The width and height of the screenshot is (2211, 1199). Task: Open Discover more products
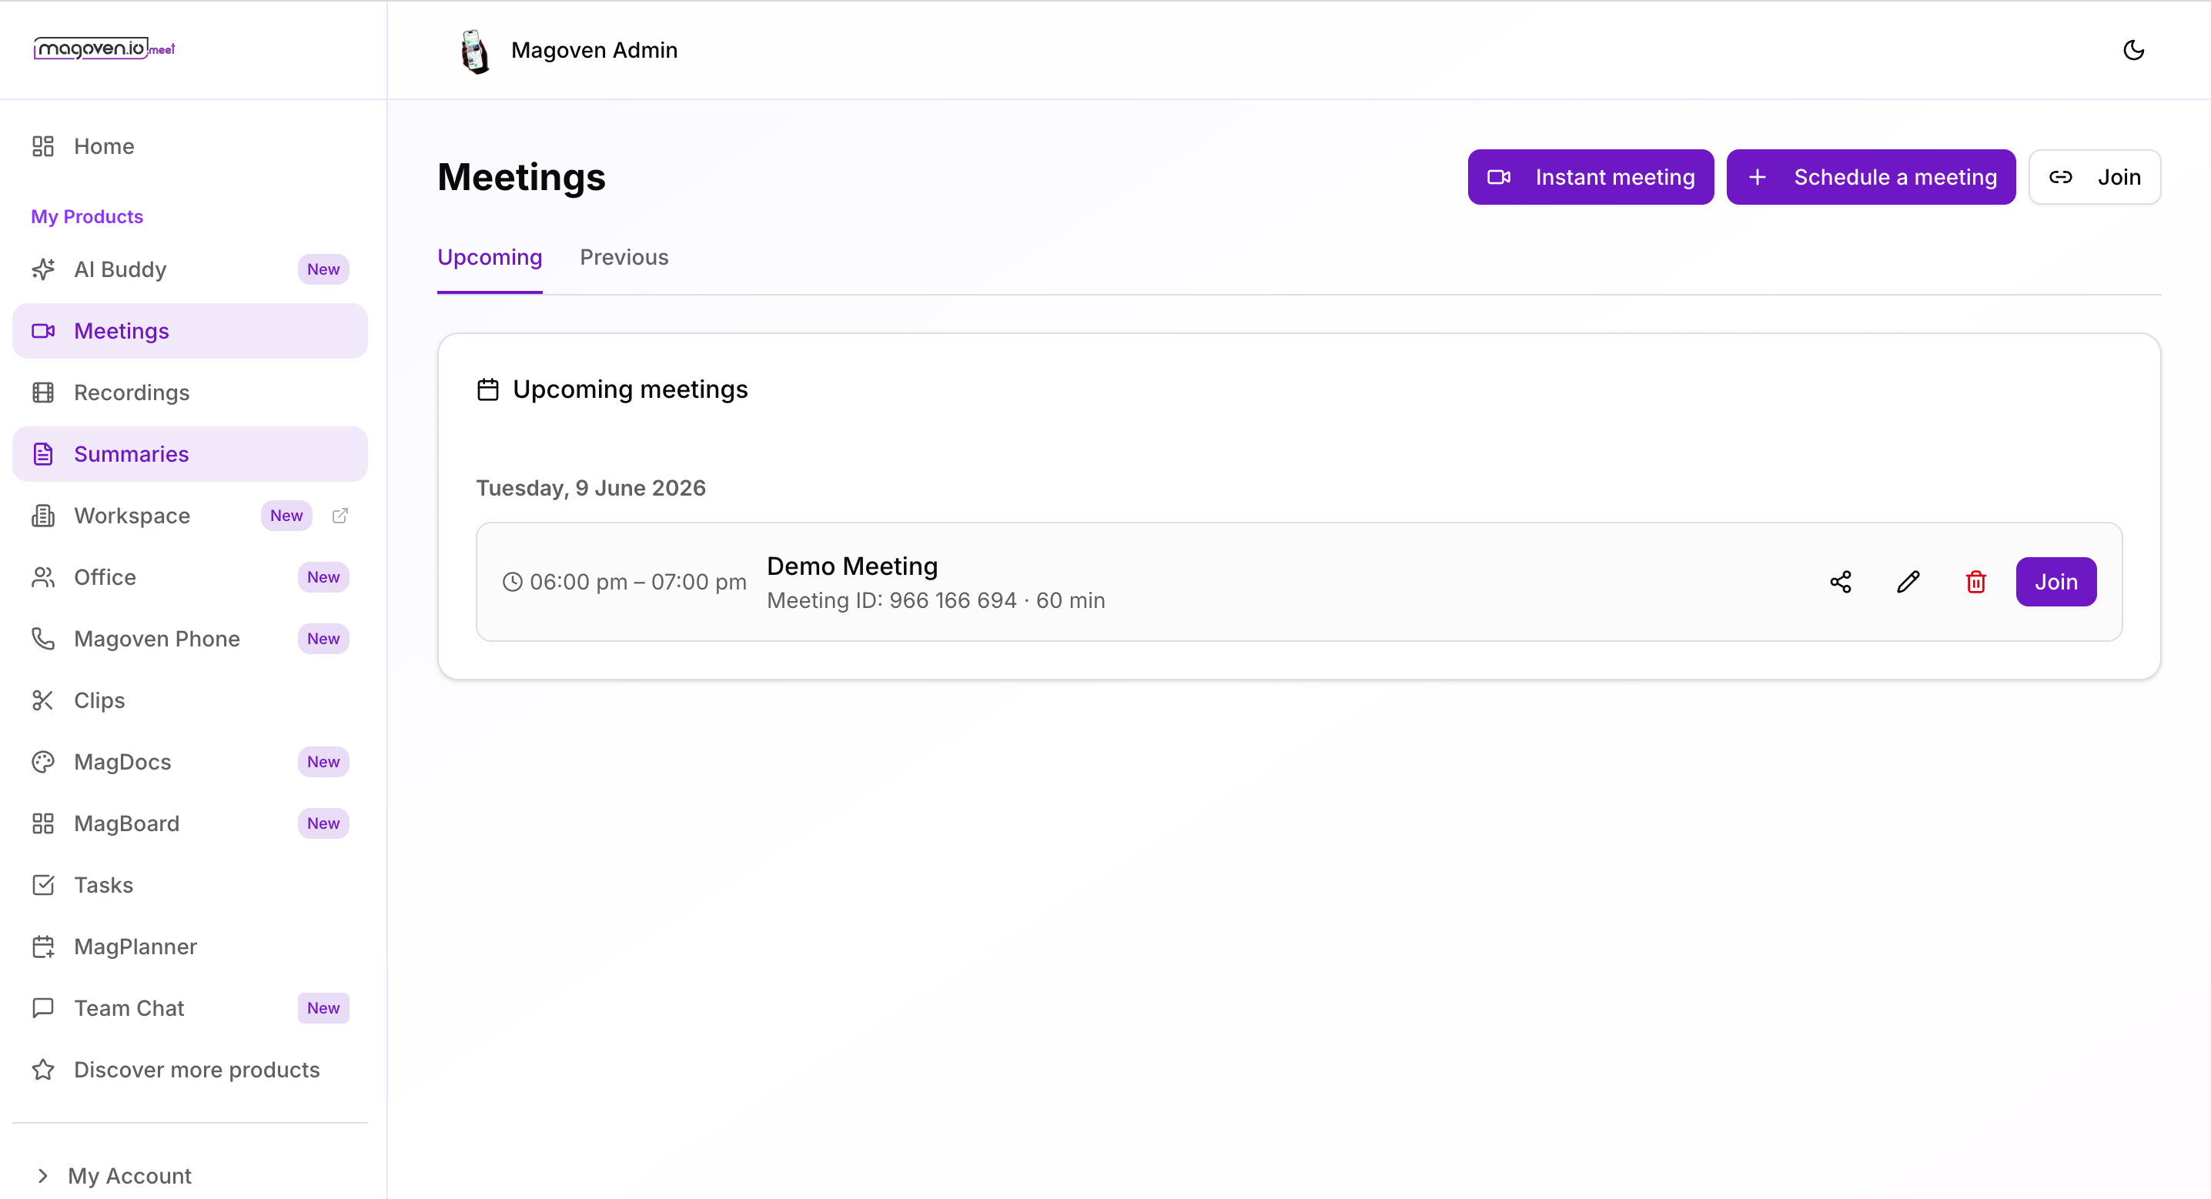click(189, 1070)
